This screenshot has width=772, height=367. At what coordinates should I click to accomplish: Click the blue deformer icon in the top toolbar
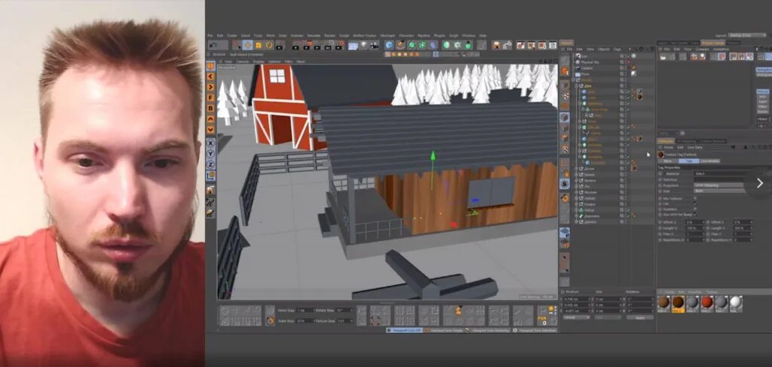pyautogui.click(x=433, y=45)
